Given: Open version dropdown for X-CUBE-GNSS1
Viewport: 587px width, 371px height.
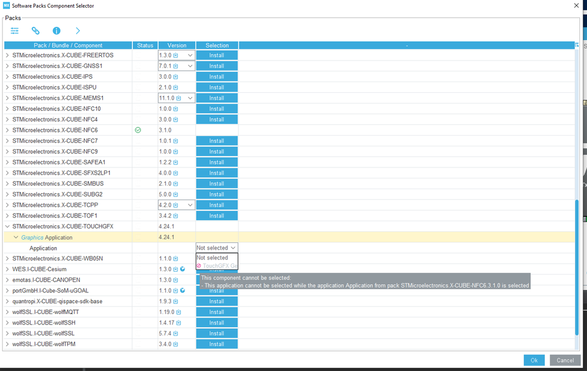Looking at the screenshot, I should pyautogui.click(x=190, y=66).
